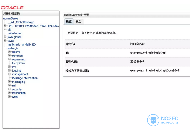Select the 概览 tab
Image resolution: width=193 pixels, height=133 pixels.
pyautogui.click(x=68, y=22)
